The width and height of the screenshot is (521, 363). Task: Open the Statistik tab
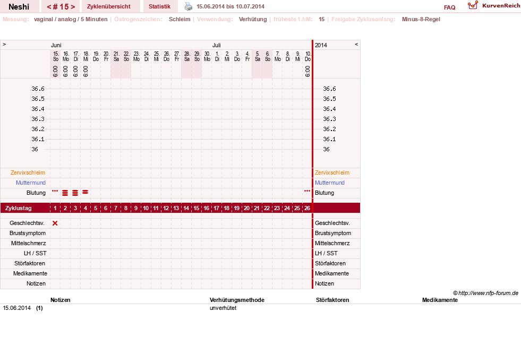[159, 7]
